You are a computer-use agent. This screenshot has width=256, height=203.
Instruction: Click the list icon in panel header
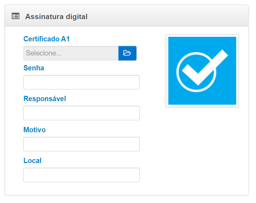(x=15, y=16)
